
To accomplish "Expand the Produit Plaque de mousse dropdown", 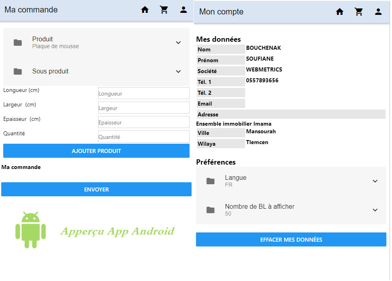I will (178, 43).
